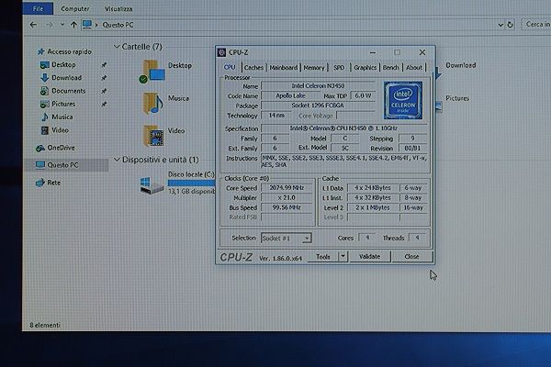Select the Desktop folder icon

pyautogui.click(x=152, y=72)
